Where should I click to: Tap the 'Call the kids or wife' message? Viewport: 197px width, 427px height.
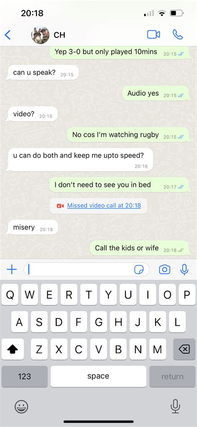(139, 248)
